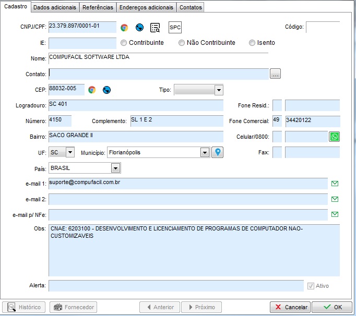
Task: Select the Não Contribuinte radio option
Action: point(182,43)
